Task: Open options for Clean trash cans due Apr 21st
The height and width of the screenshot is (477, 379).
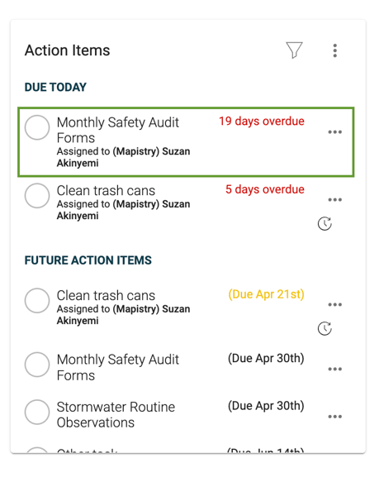Action: pyautogui.click(x=334, y=304)
